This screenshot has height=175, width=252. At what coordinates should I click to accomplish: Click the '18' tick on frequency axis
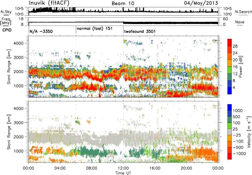(x=21, y=19)
